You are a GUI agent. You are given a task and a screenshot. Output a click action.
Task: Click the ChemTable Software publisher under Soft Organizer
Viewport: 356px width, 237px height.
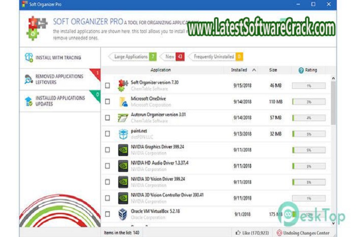tap(149, 89)
